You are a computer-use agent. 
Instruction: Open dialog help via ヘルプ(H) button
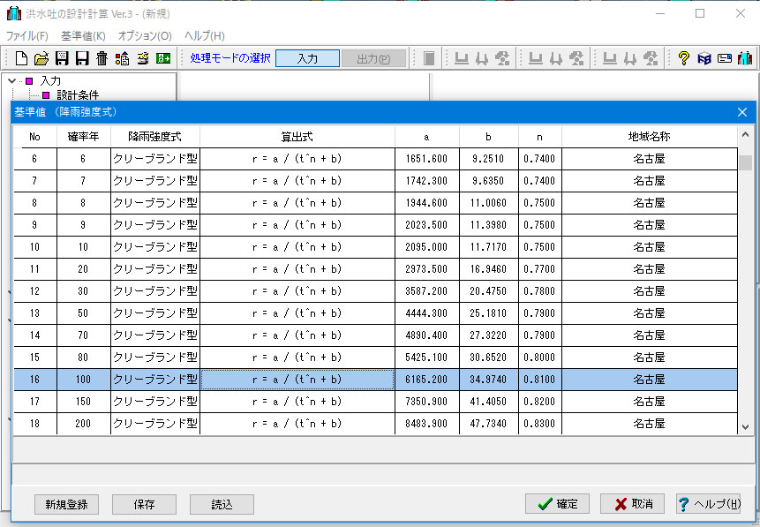point(709,504)
